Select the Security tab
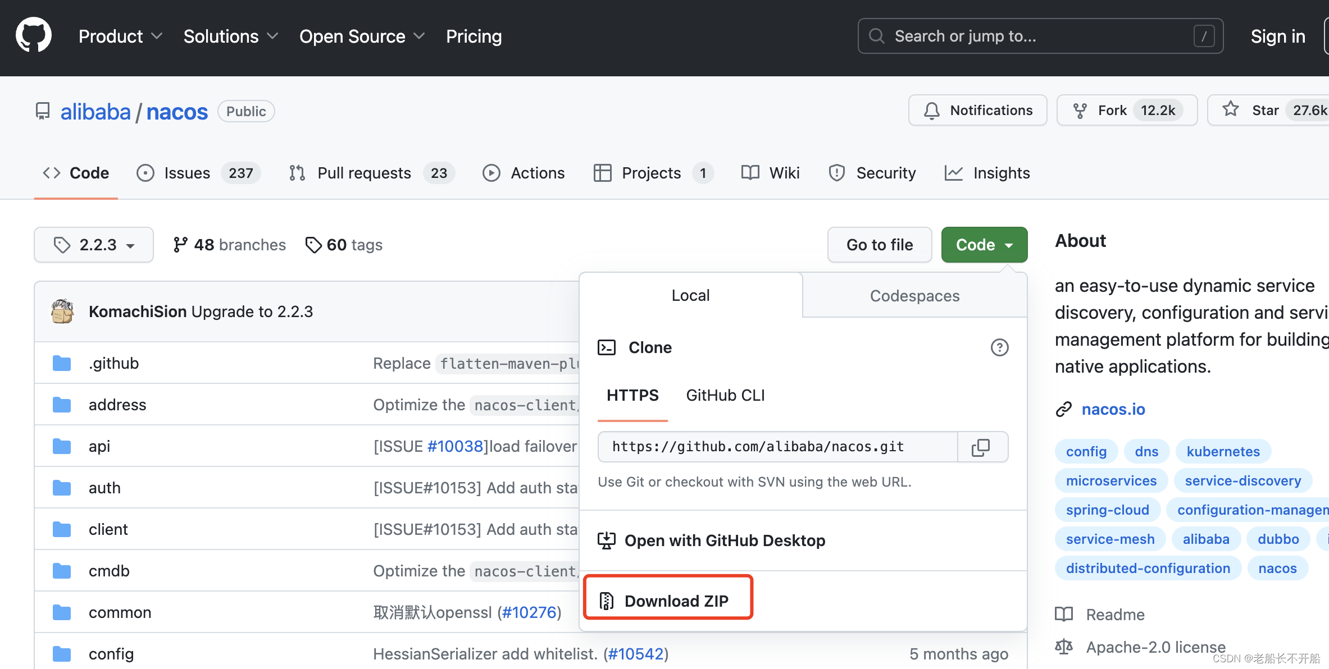 click(872, 173)
